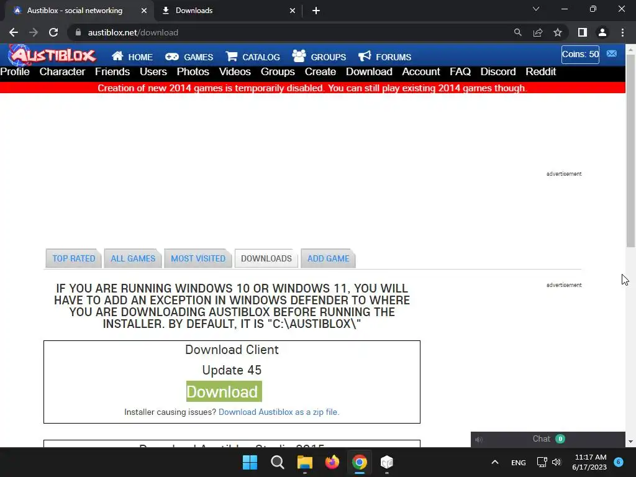
Task: Share this page via the share icon
Action: click(538, 32)
